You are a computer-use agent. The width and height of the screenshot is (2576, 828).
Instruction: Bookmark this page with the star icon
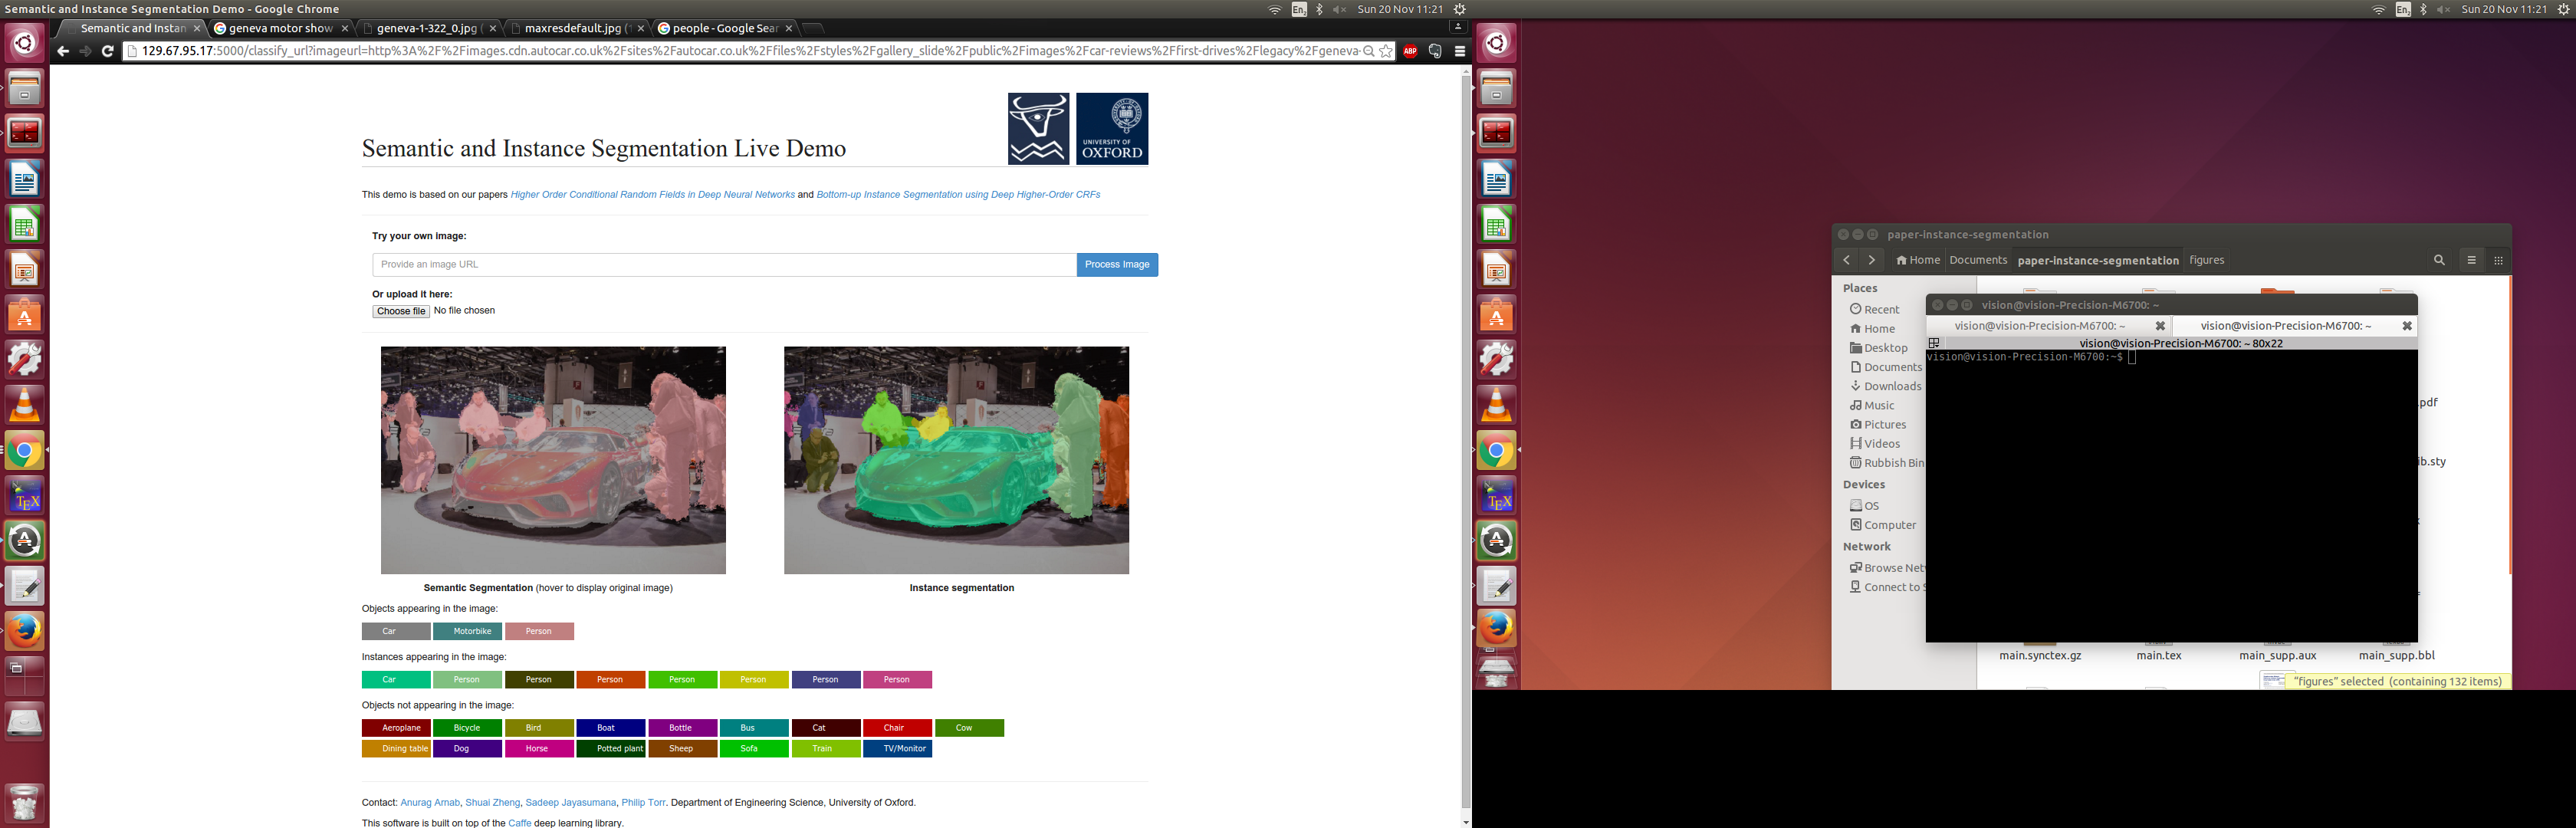pyautogui.click(x=1385, y=51)
